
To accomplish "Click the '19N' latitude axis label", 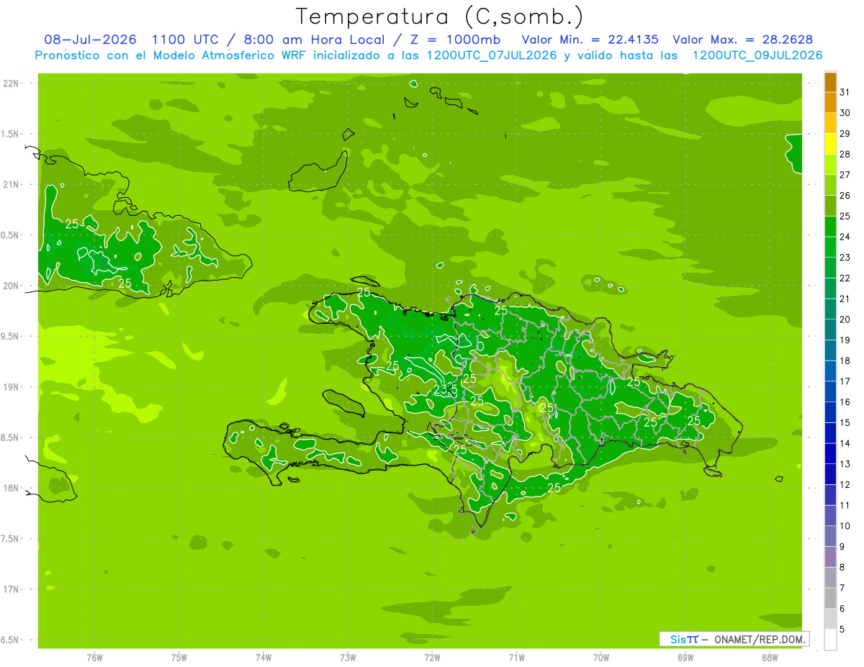I will click(x=10, y=387).
